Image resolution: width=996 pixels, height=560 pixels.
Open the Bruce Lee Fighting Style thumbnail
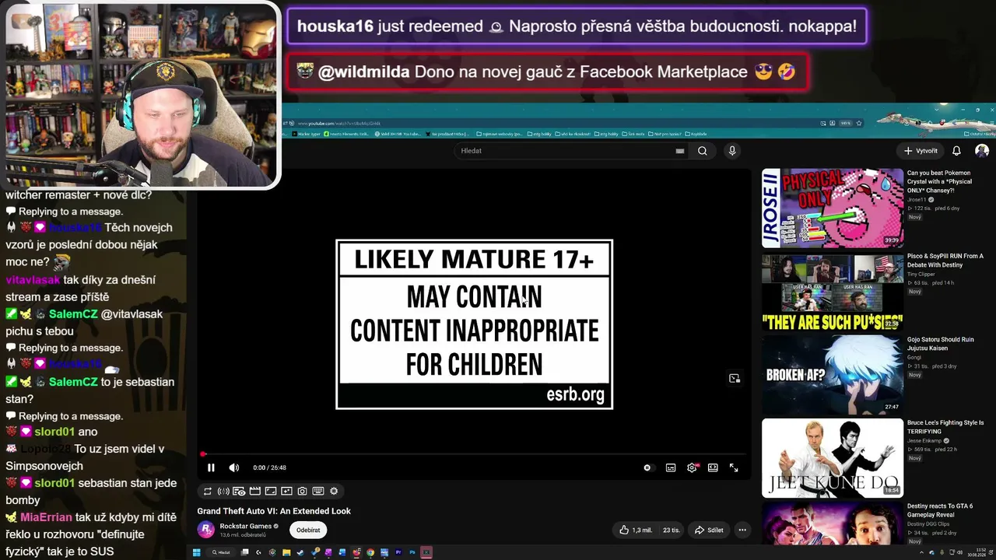pos(833,458)
